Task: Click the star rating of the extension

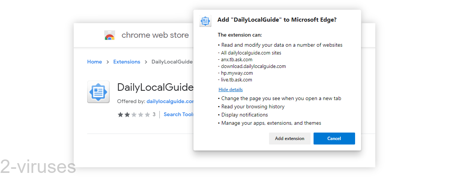Action: (134, 115)
